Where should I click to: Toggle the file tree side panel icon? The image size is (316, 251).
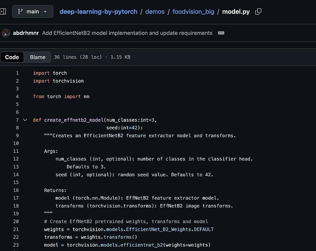tap(3, 12)
